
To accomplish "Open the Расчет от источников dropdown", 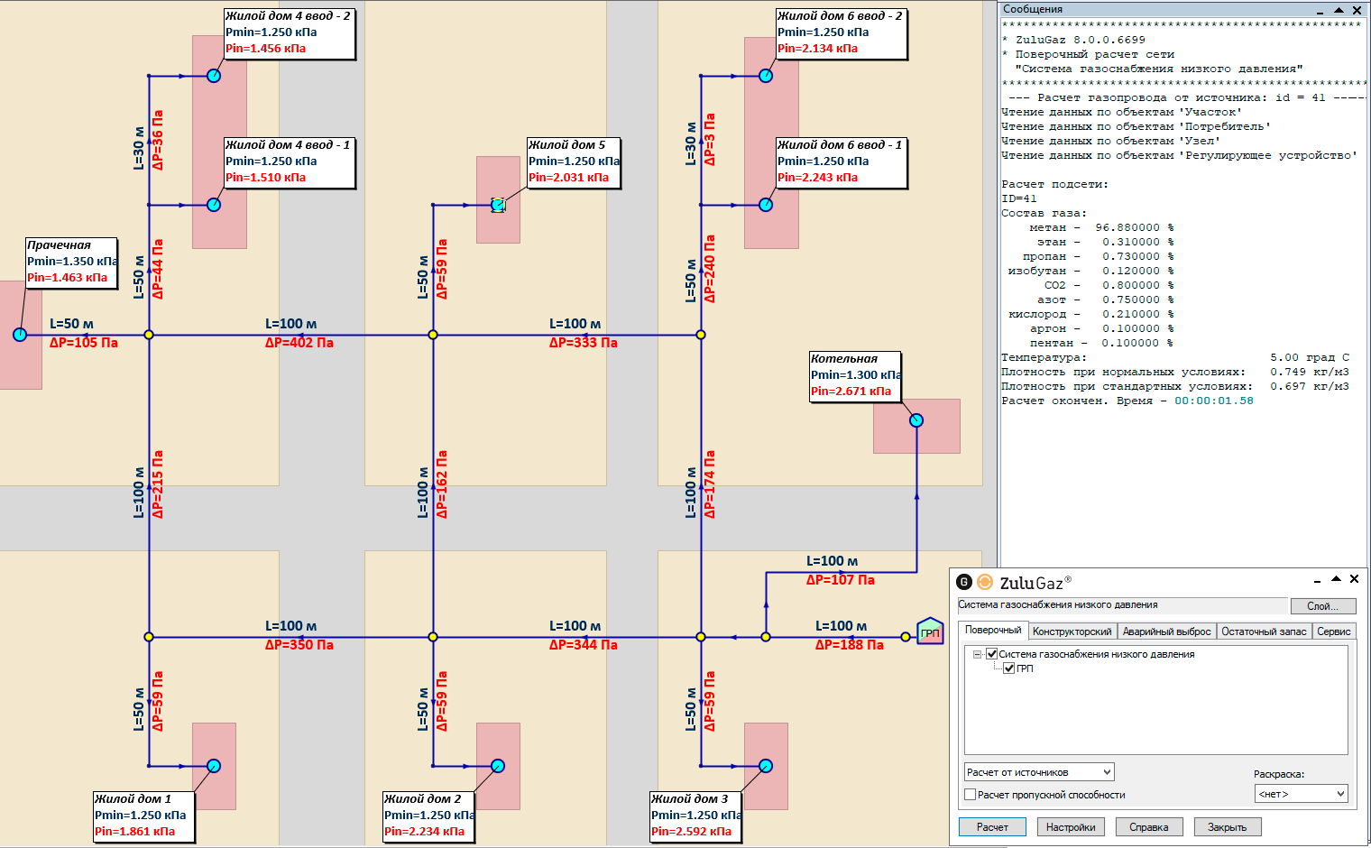I will coord(1039,772).
